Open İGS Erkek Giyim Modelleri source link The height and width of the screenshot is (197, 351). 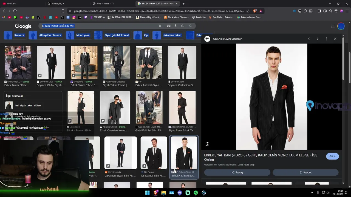coord(227,39)
